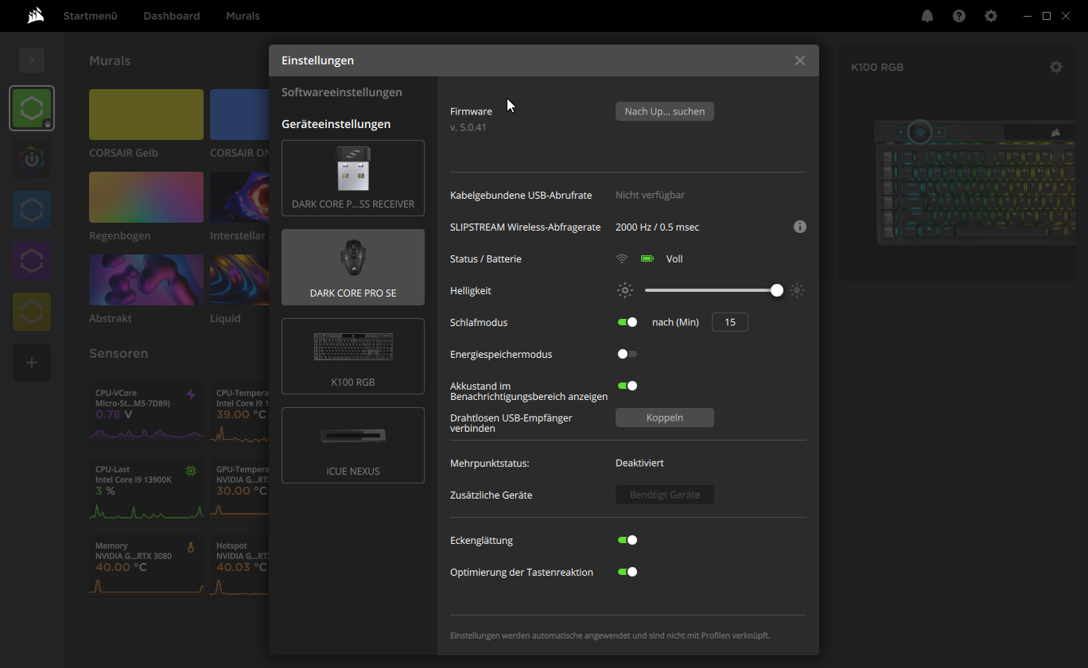Image resolution: width=1088 pixels, height=668 pixels.
Task: Click the Corsair sails logo
Action: click(35, 16)
